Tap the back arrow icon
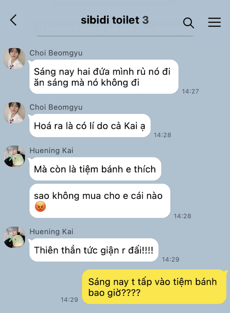Image resolution: width=230 pixels, height=313 pixels. pos(13,20)
